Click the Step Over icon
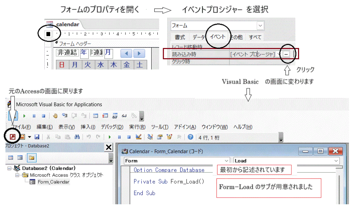This screenshot has height=207, width=352. coord(74,116)
